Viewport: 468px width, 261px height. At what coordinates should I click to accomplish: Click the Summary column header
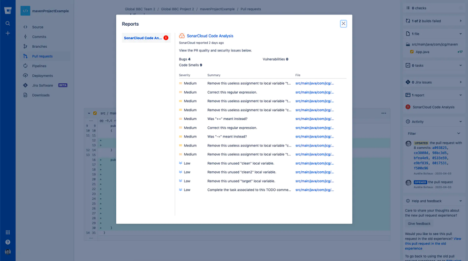click(x=214, y=75)
